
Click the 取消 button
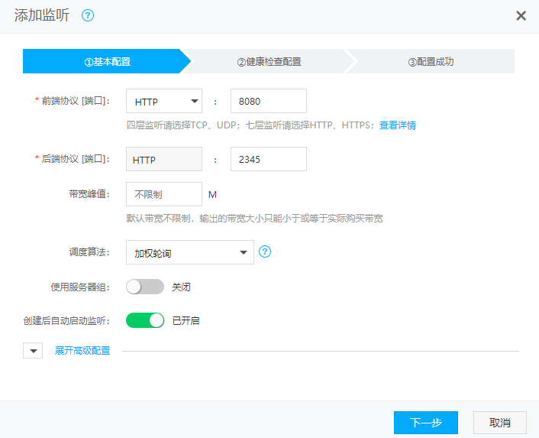[500, 423]
